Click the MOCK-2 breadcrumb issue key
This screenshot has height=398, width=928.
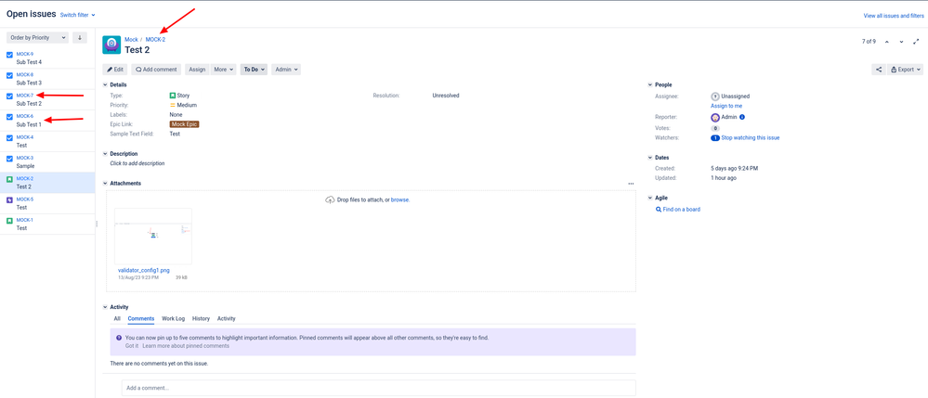pos(156,40)
